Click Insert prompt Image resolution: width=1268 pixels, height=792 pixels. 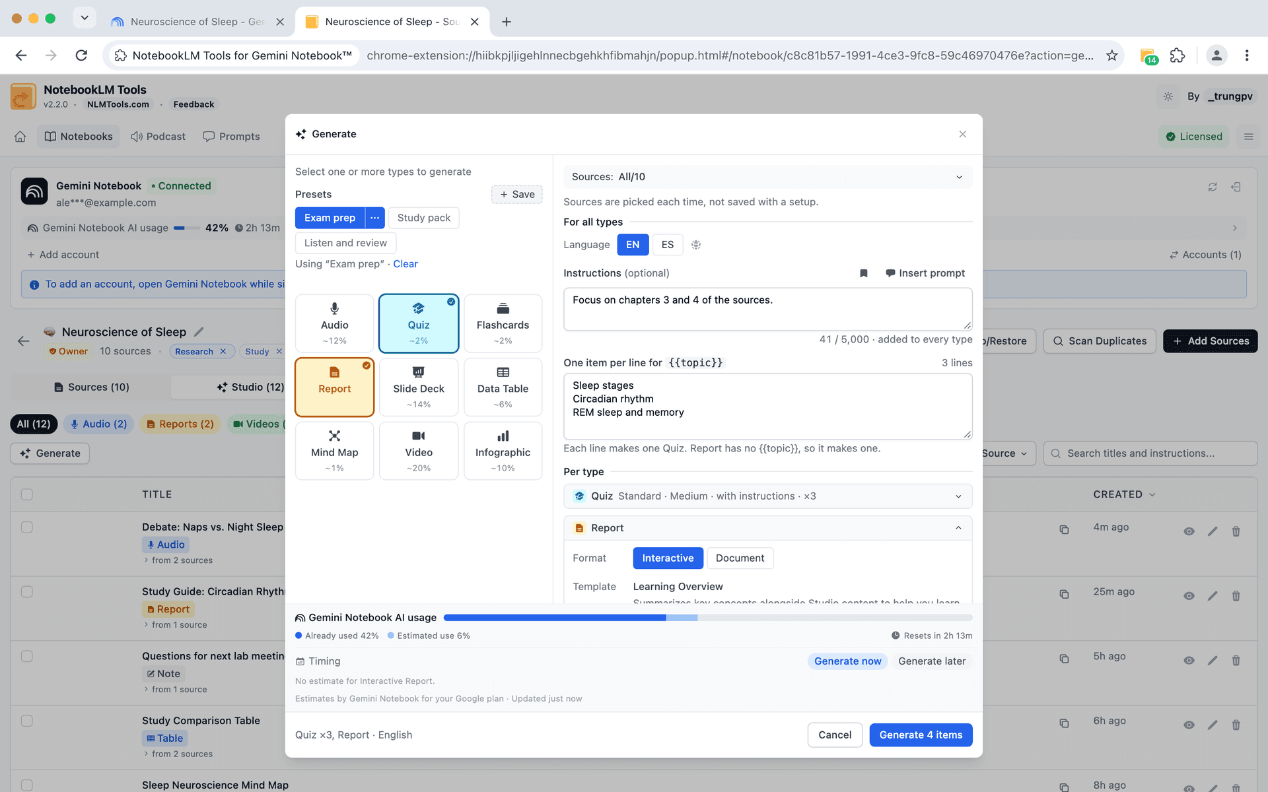click(x=925, y=273)
